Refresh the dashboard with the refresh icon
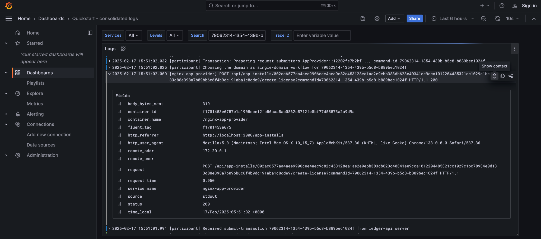The image size is (541, 239). click(498, 18)
